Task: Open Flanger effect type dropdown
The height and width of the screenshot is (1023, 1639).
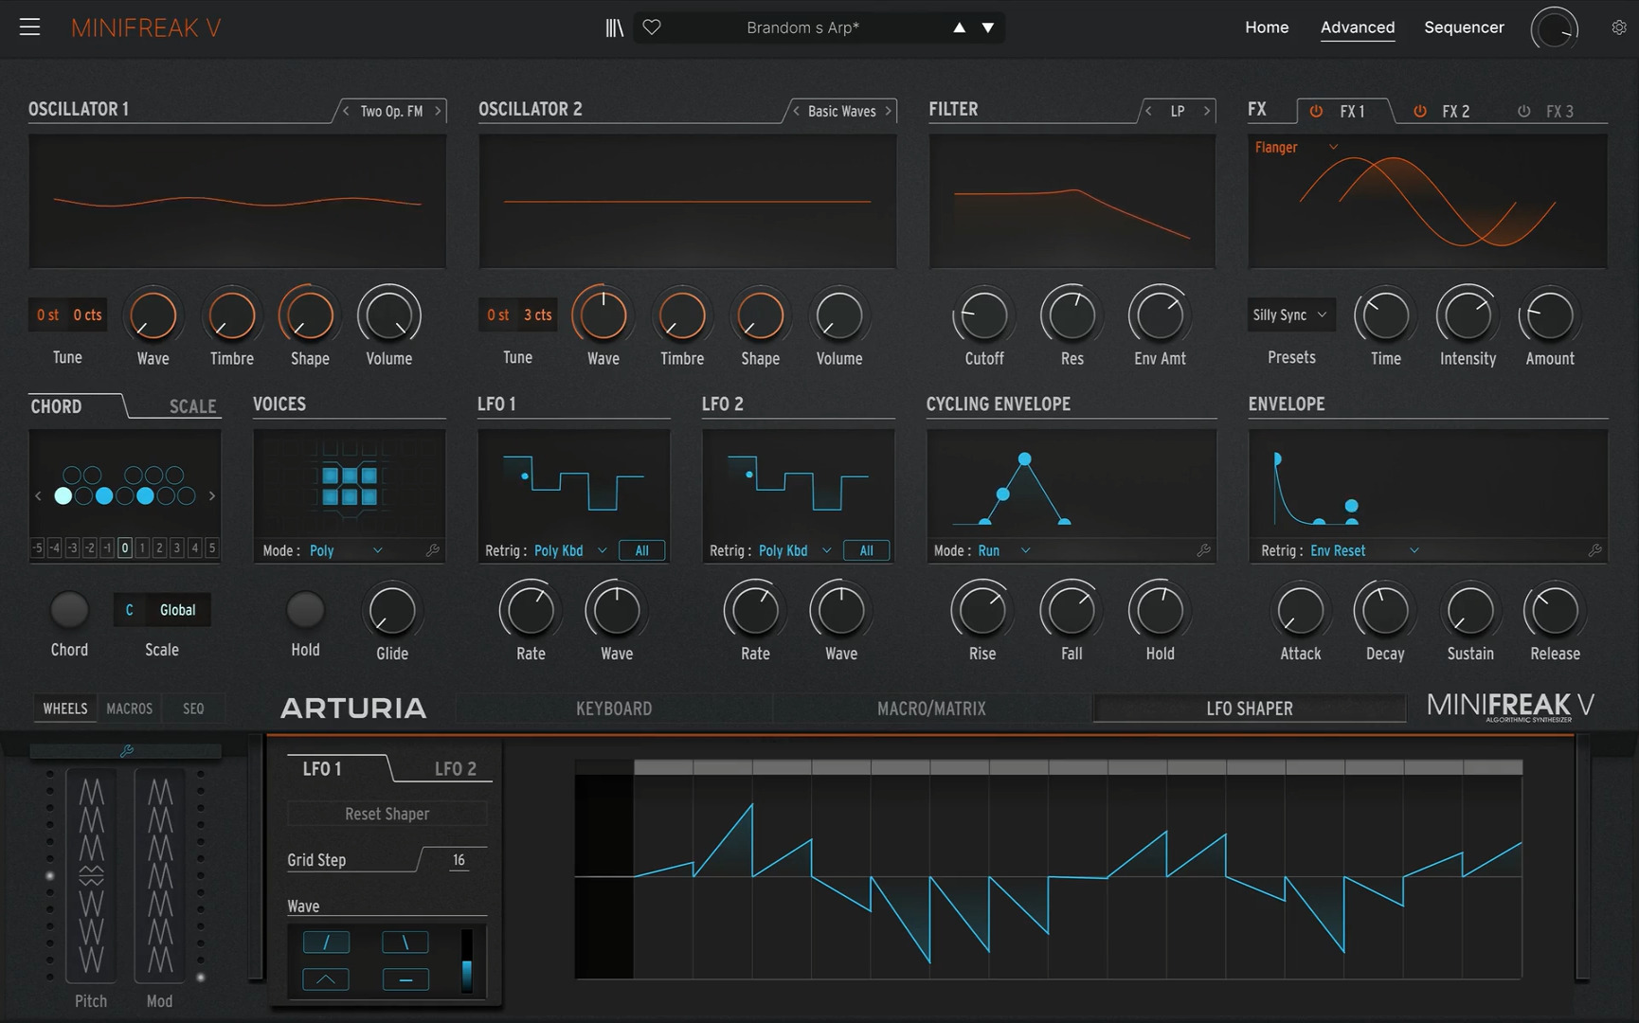Action: pos(1296,148)
